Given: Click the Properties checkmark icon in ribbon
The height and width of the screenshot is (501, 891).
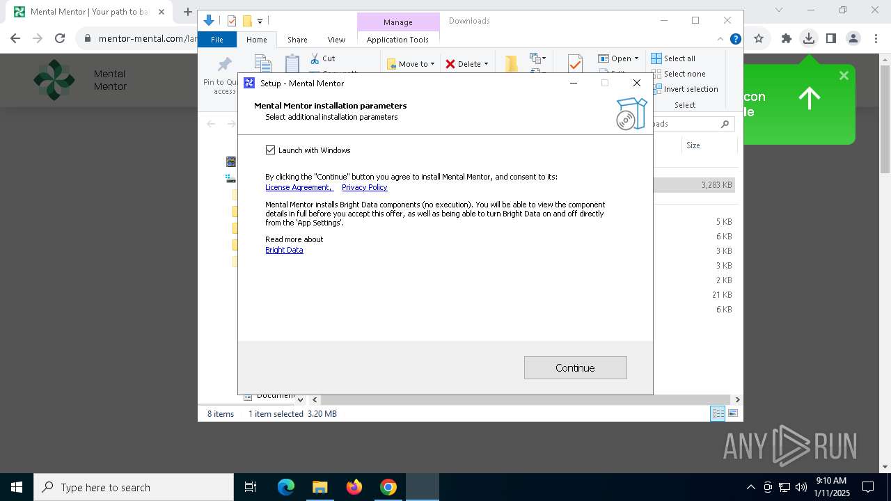Looking at the screenshot, I should 575,64.
